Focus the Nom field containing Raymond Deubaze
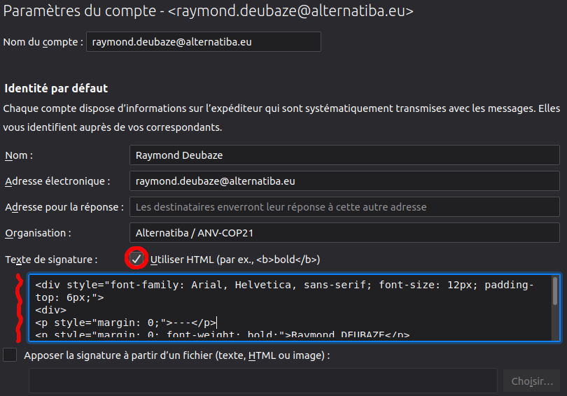Screen dimensions: 567x396 [x=344, y=155]
